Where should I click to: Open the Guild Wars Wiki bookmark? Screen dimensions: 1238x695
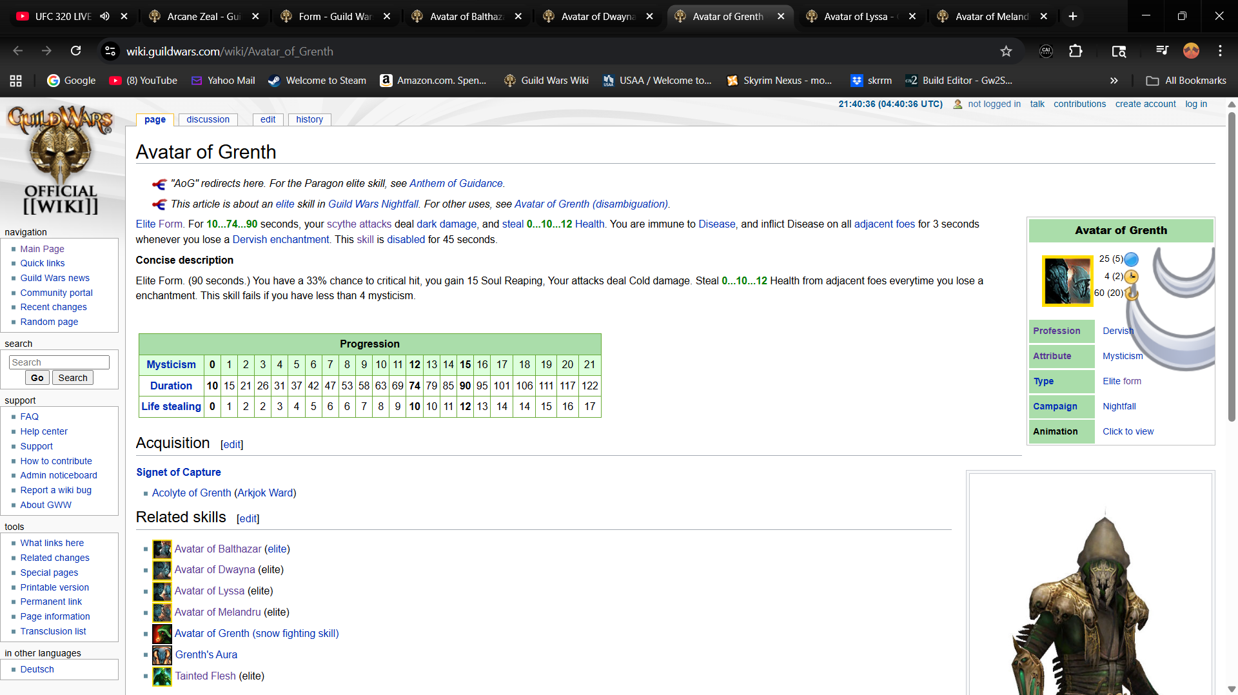point(546,81)
